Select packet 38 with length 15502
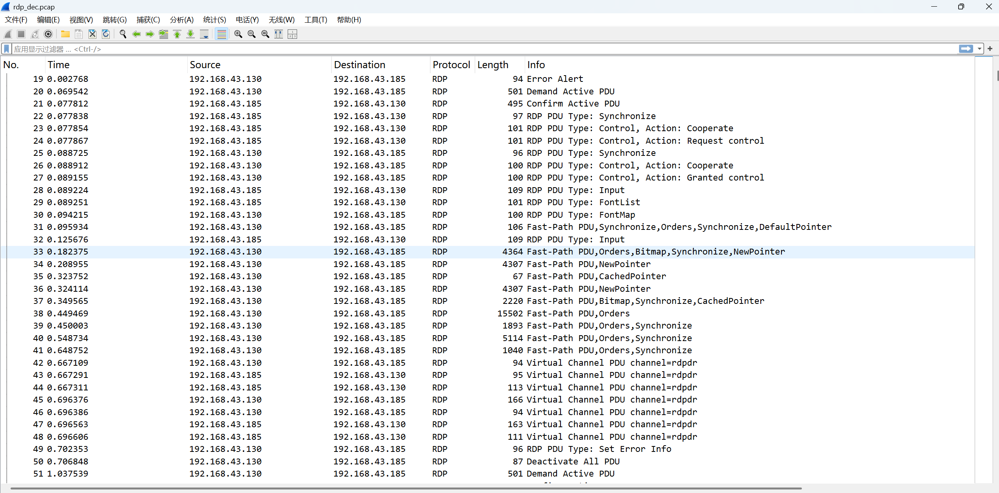 [392, 313]
